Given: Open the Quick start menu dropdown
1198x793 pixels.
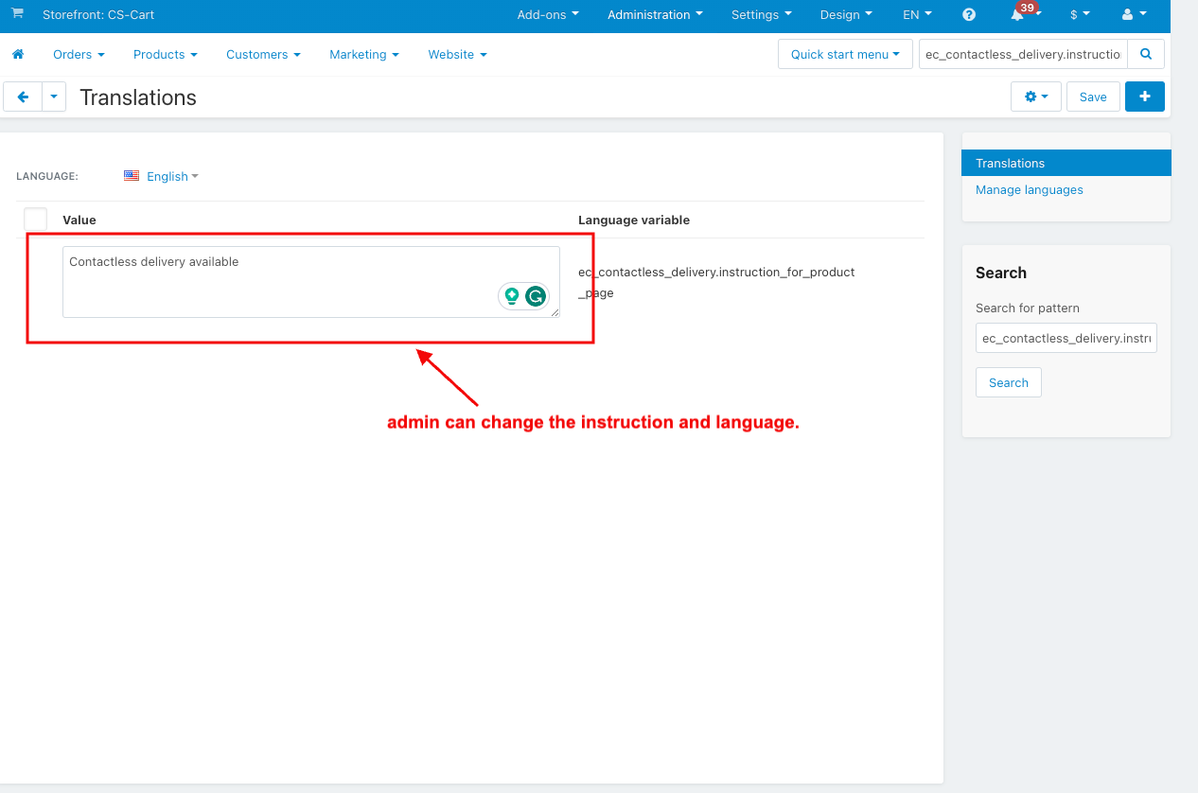Looking at the screenshot, I should pyautogui.click(x=845, y=54).
